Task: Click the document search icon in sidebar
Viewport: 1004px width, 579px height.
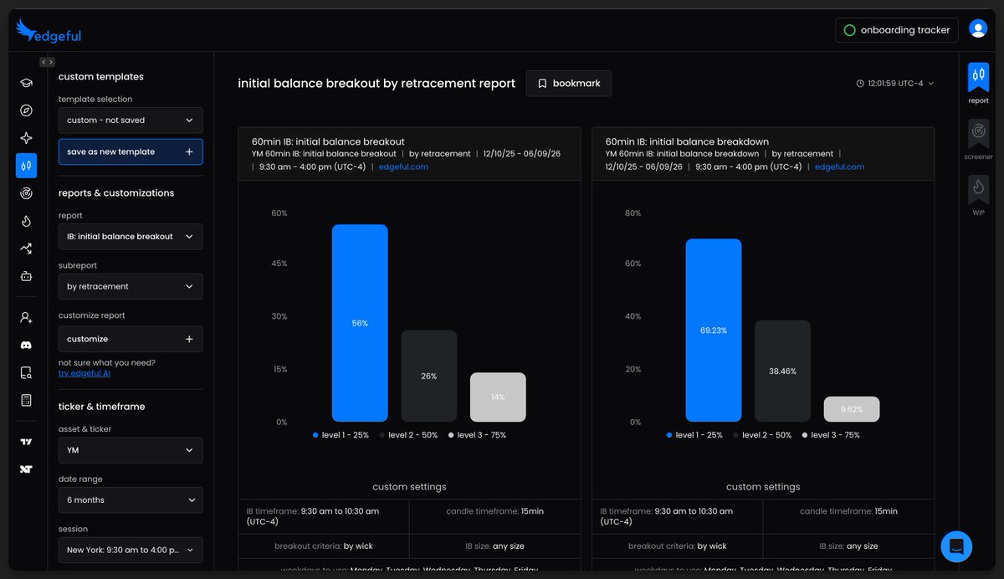Action: pyautogui.click(x=26, y=372)
